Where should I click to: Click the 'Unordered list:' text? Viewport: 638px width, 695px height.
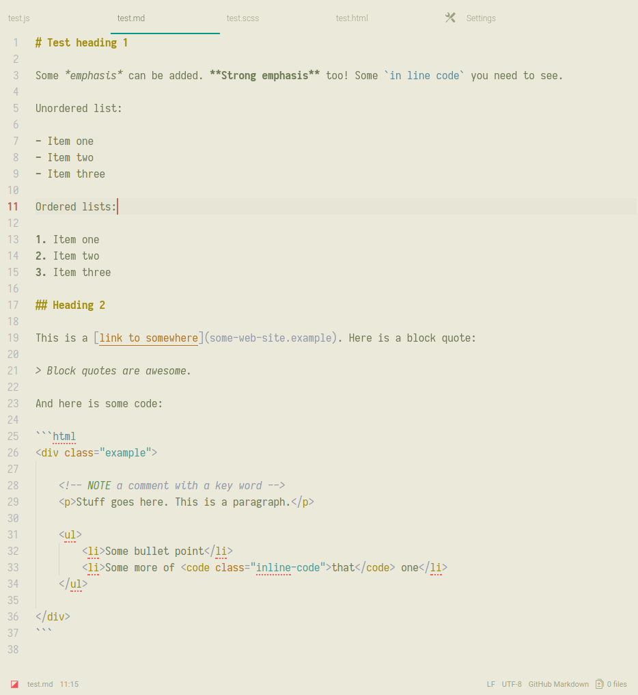click(79, 108)
